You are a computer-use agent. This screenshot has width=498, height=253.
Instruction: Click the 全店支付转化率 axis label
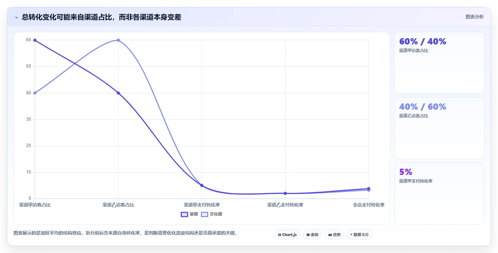[369, 205]
